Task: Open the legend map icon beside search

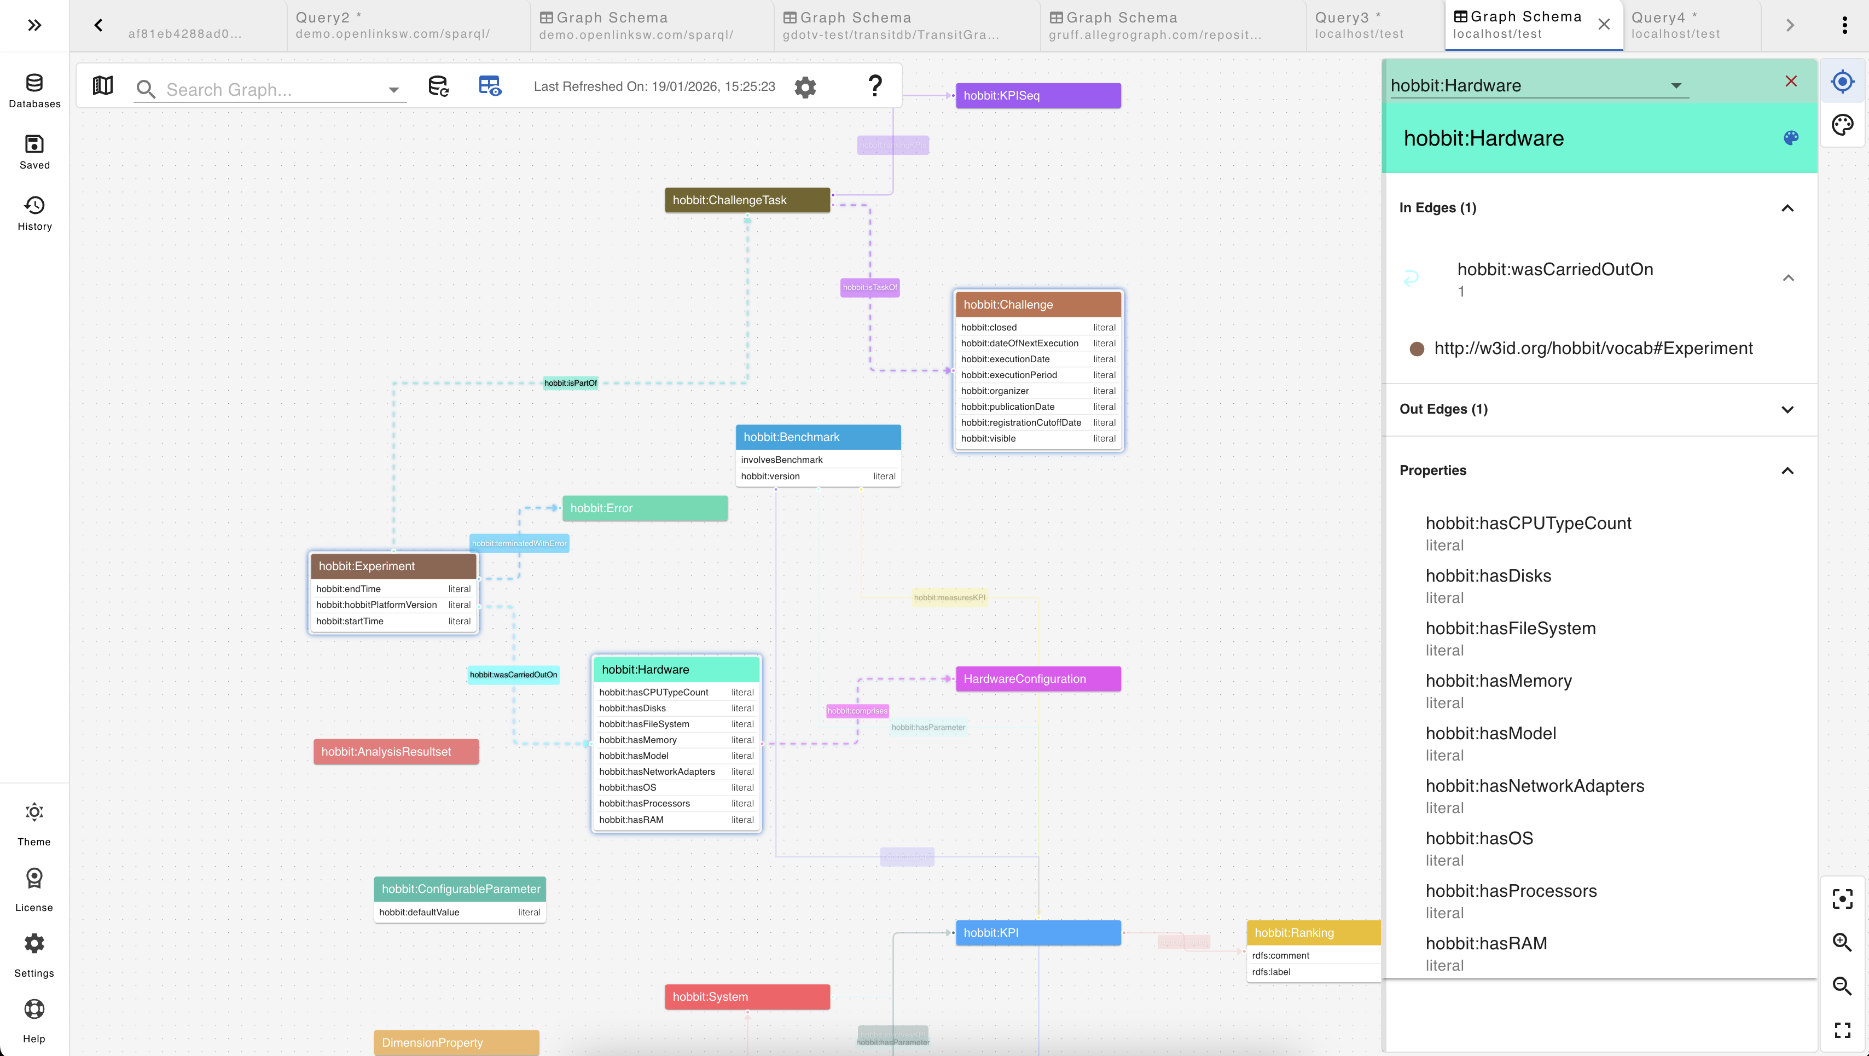Action: pyautogui.click(x=102, y=85)
